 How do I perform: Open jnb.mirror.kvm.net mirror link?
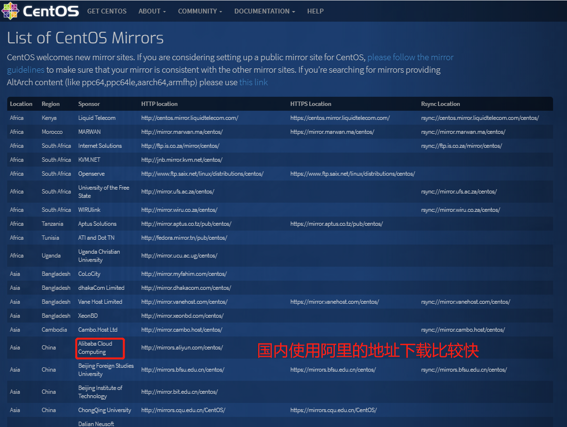click(181, 159)
